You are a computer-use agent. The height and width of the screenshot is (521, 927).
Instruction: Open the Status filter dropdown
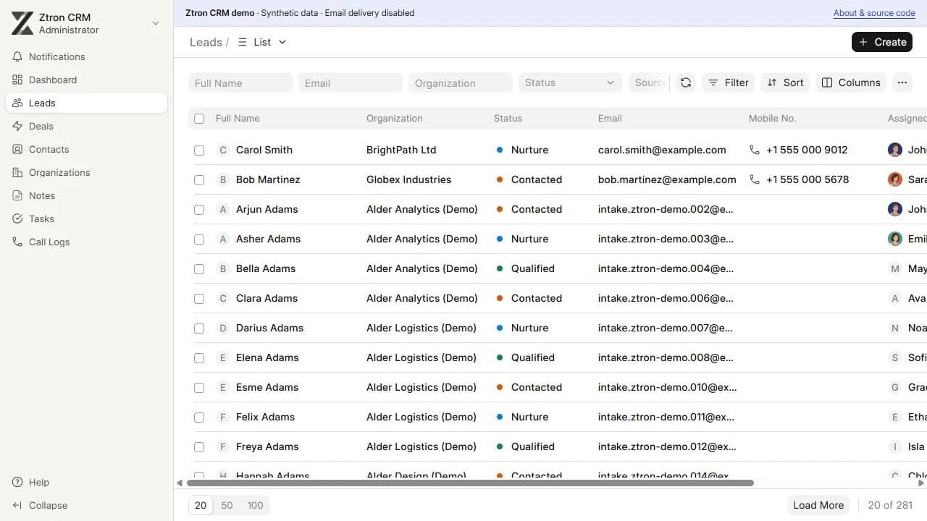pyautogui.click(x=571, y=82)
